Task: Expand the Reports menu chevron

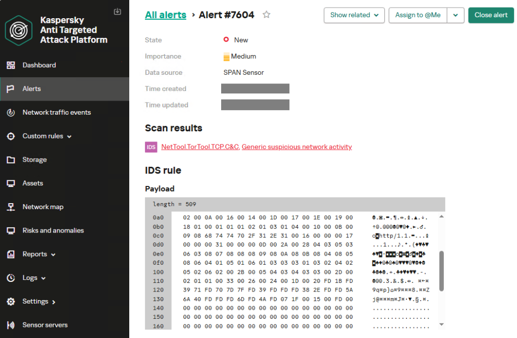Action: pyautogui.click(x=53, y=255)
